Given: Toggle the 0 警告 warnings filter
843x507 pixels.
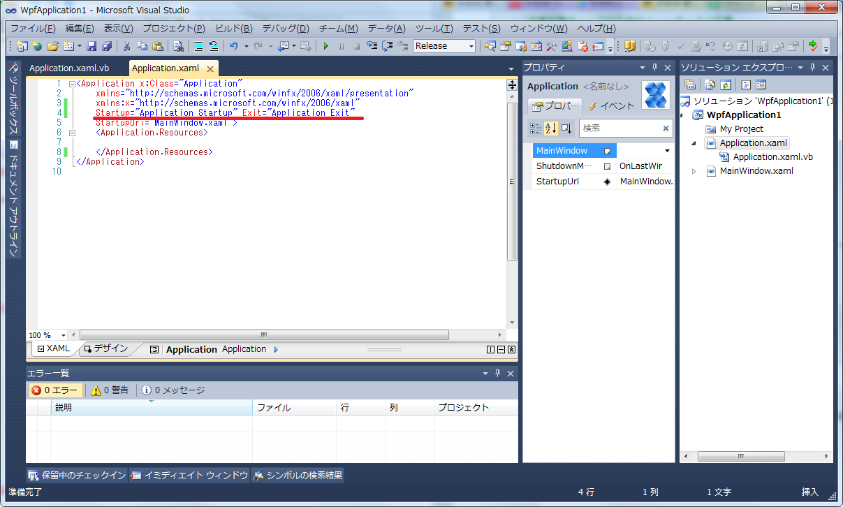Looking at the screenshot, I should tap(110, 390).
